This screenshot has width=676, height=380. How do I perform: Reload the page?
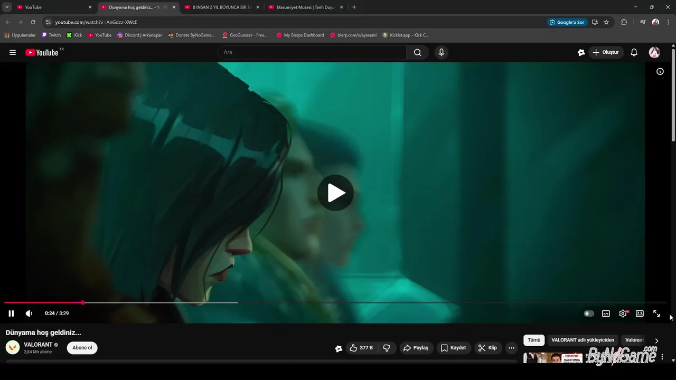(x=33, y=22)
